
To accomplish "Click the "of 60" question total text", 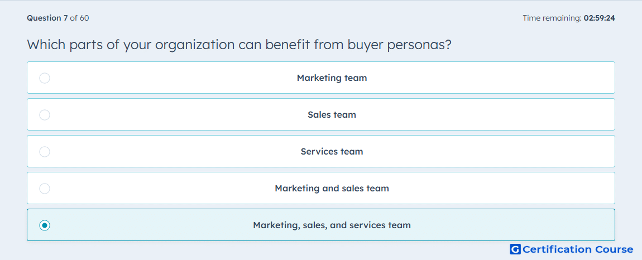I will tap(79, 18).
